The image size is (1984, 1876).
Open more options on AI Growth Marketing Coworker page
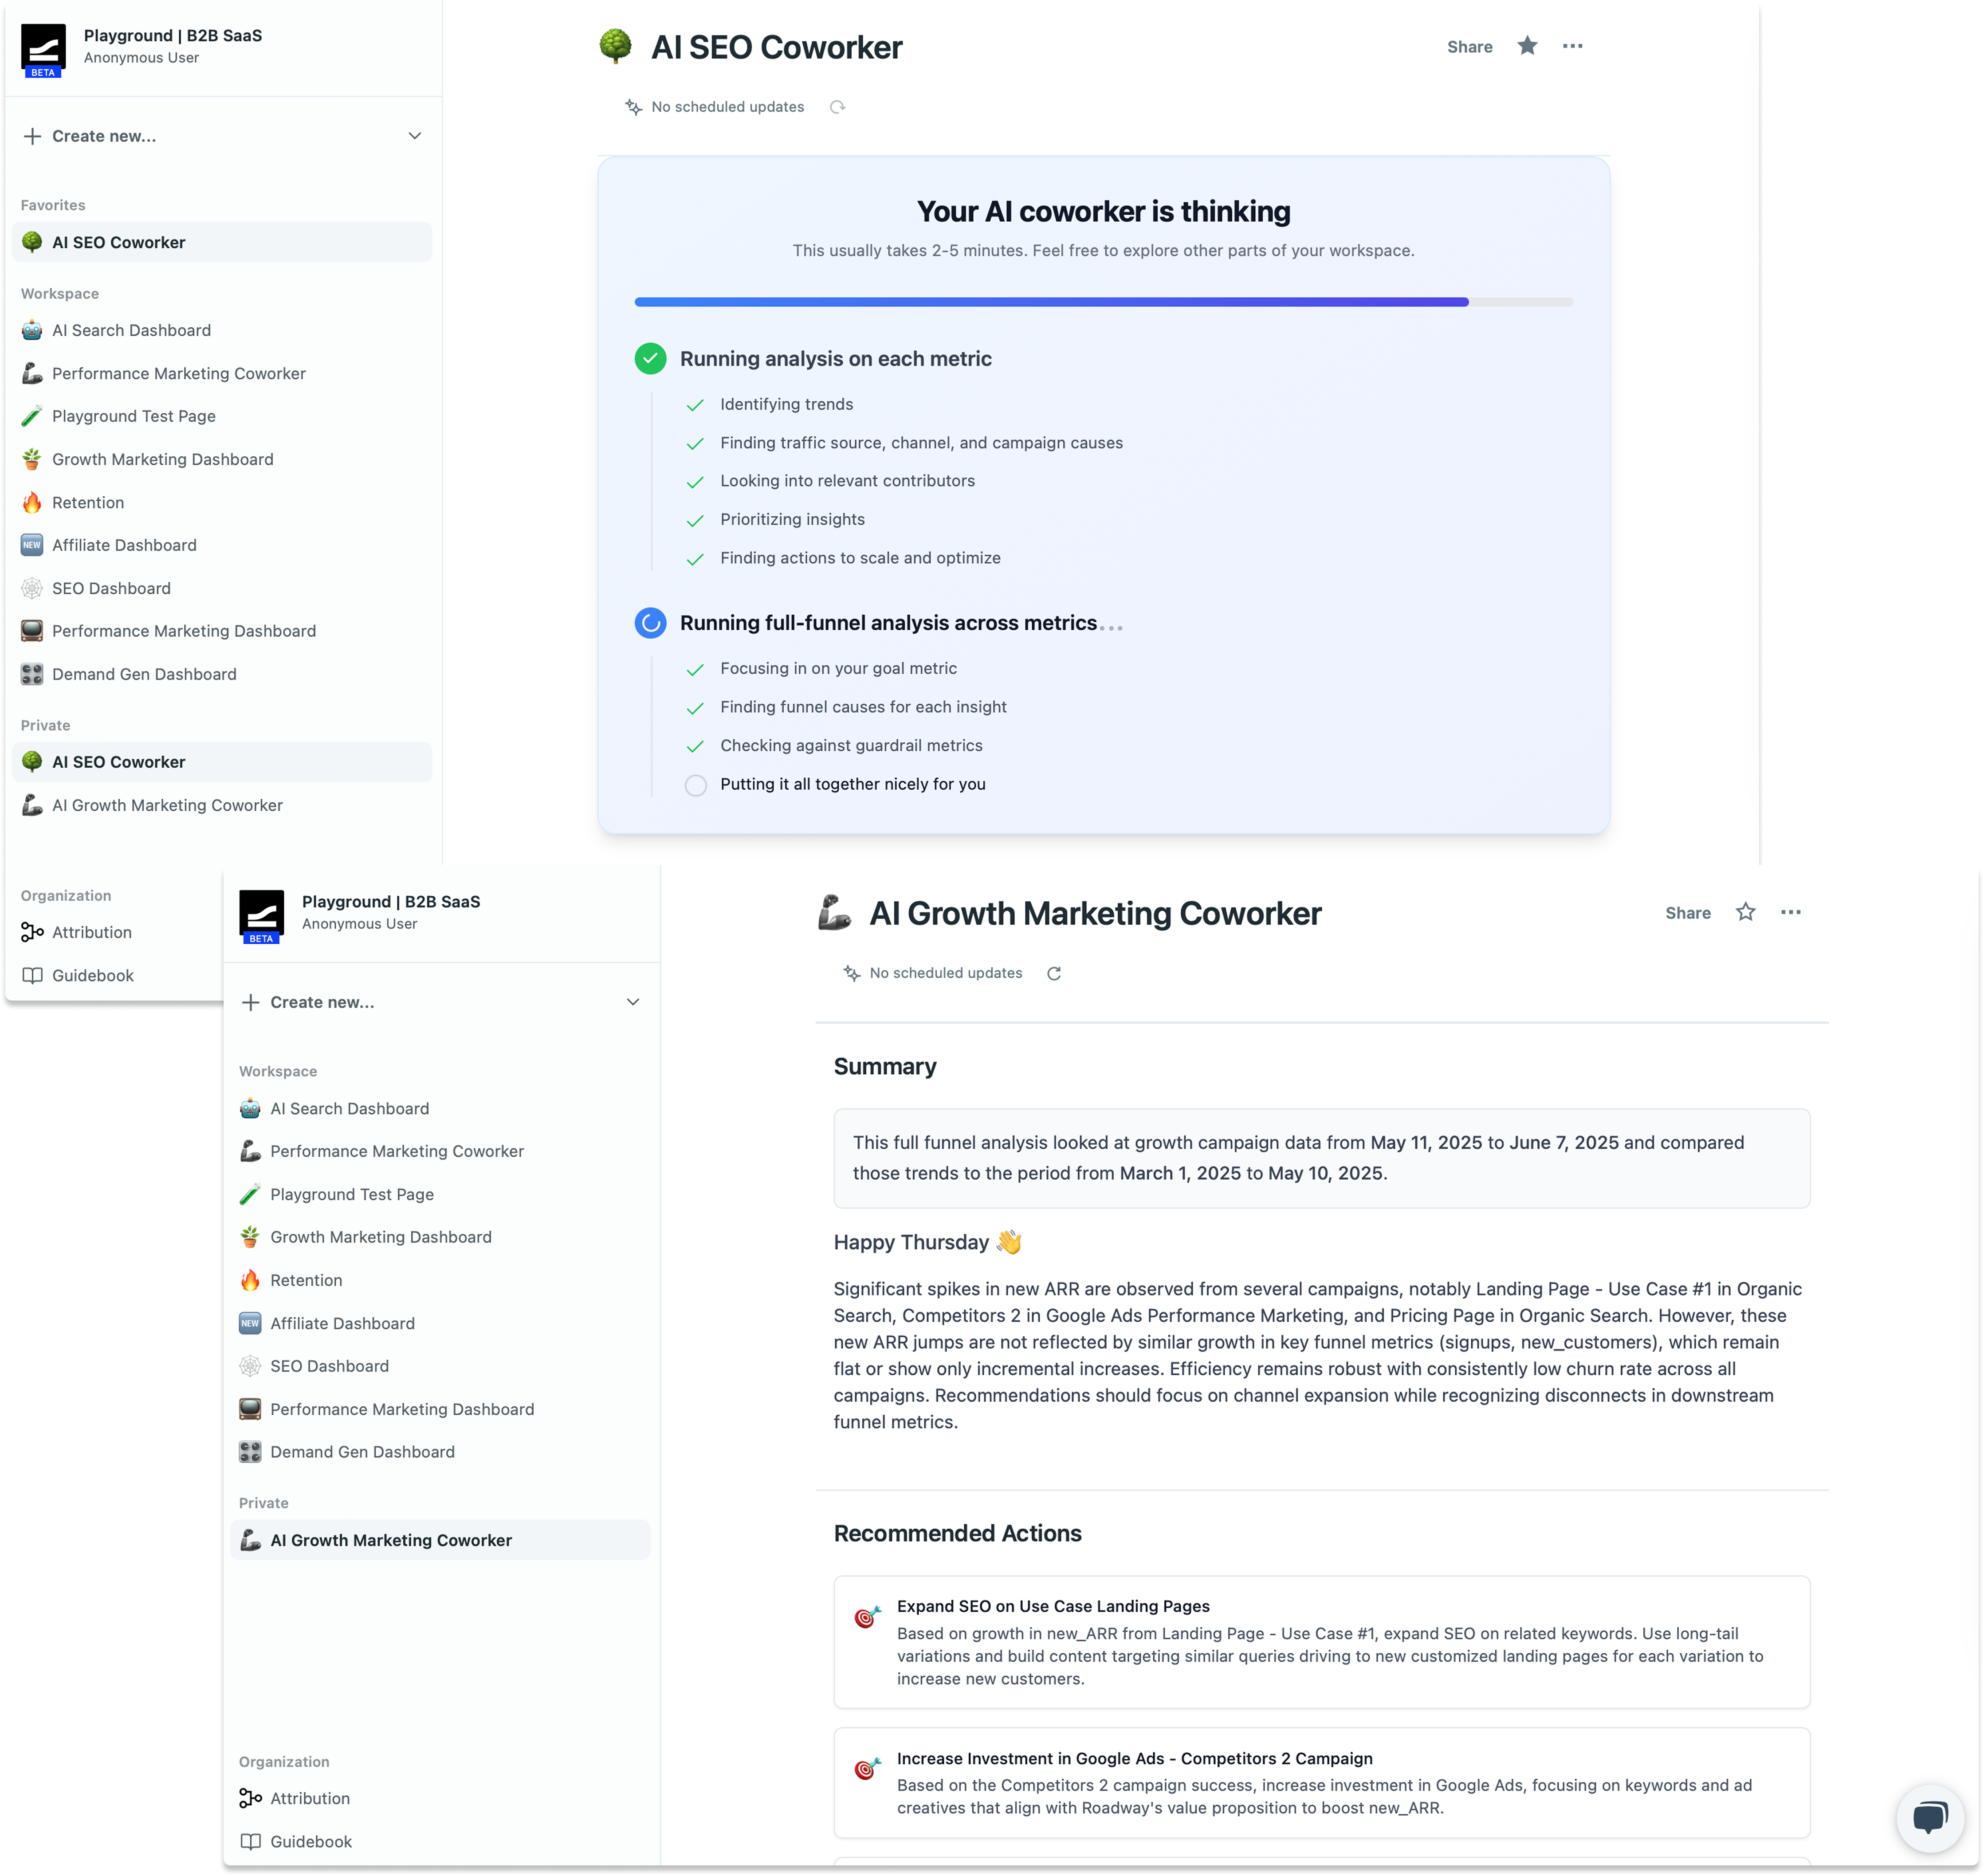pos(1791,912)
